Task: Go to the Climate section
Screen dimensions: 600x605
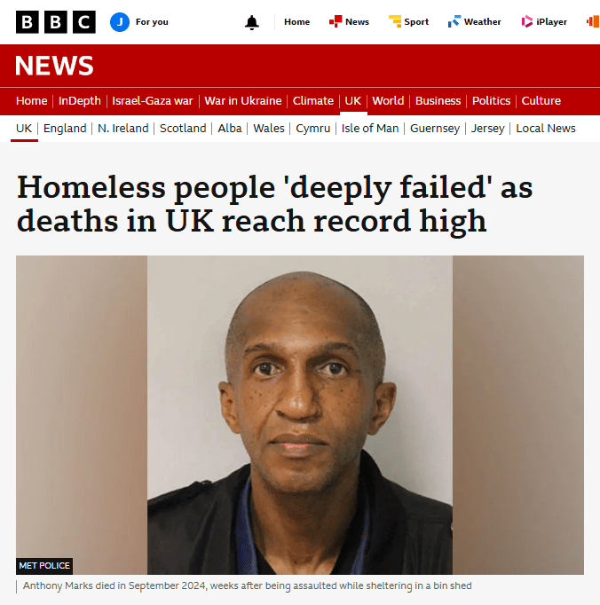Action: click(x=312, y=101)
